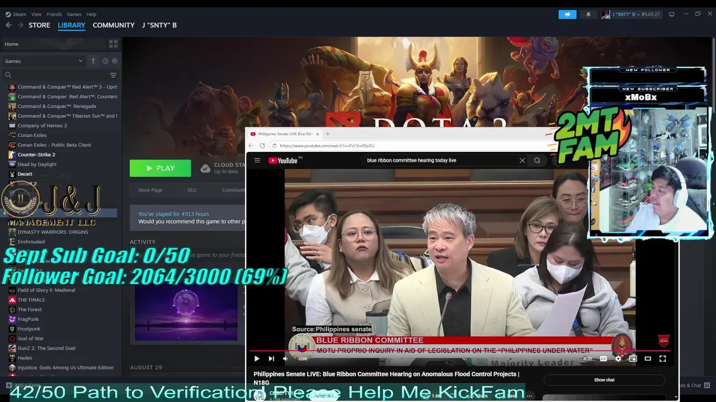Mute the YouTube video volume
The width and height of the screenshot is (716, 402).
285,359
